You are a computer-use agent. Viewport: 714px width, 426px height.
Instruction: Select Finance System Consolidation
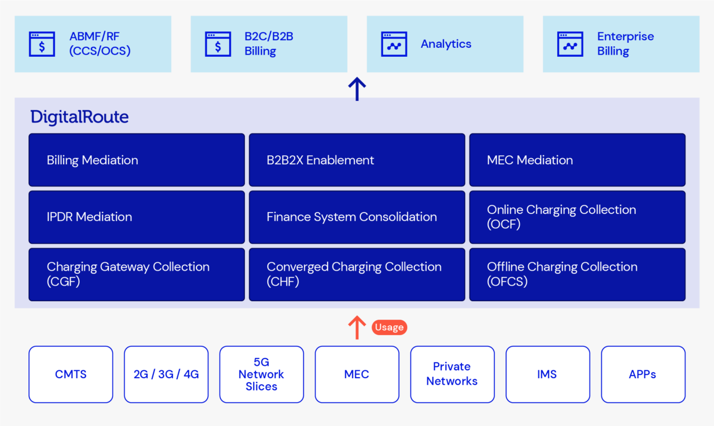pyautogui.click(x=356, y=217)
